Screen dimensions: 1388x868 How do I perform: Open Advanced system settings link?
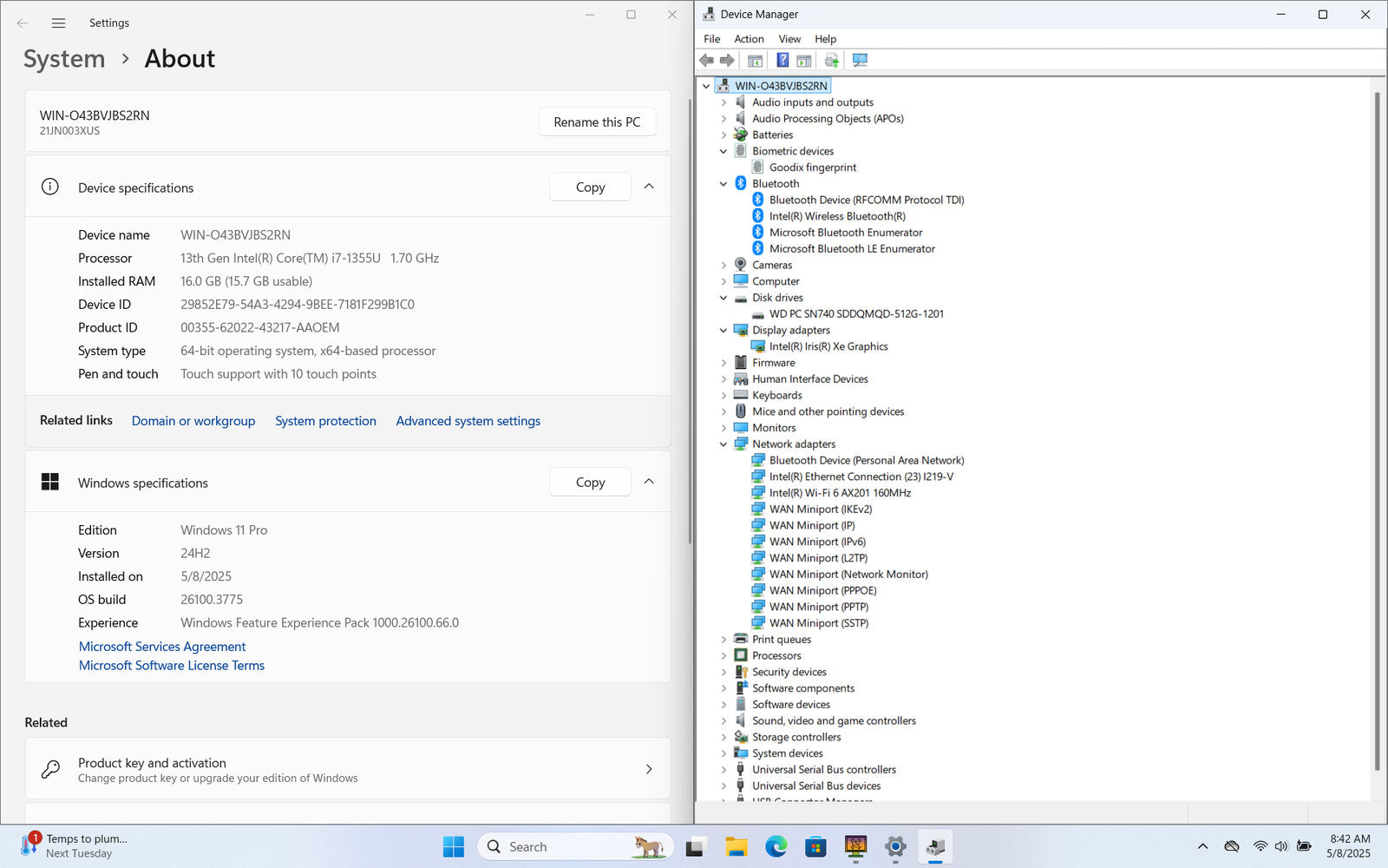468,421
